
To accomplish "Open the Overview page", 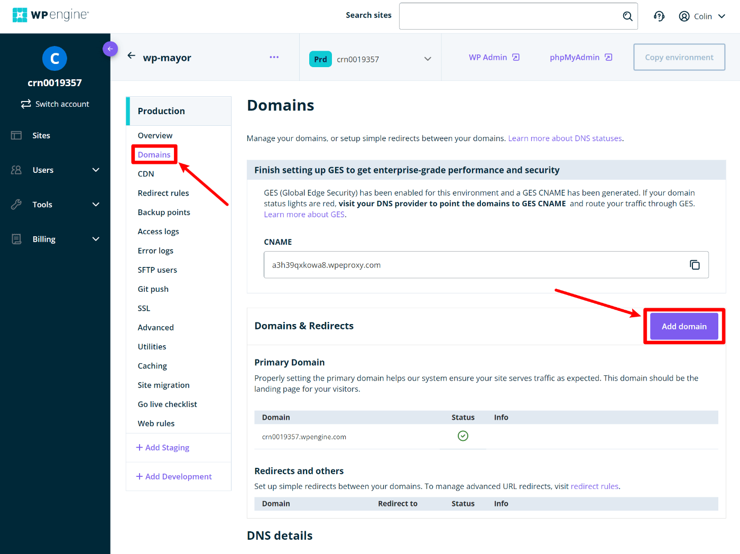I will (x=155, y=135).
